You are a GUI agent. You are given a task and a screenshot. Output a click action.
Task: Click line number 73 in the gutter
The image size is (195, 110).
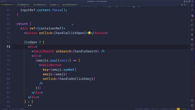click(8, 47)
